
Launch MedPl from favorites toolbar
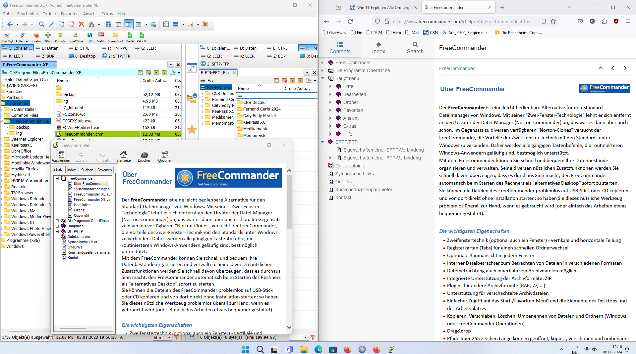(130, 38)
